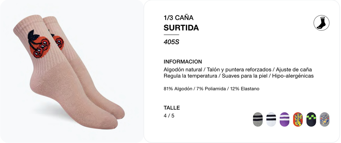
Task: Click the black sock icon in circle
Action: [321, 23]
